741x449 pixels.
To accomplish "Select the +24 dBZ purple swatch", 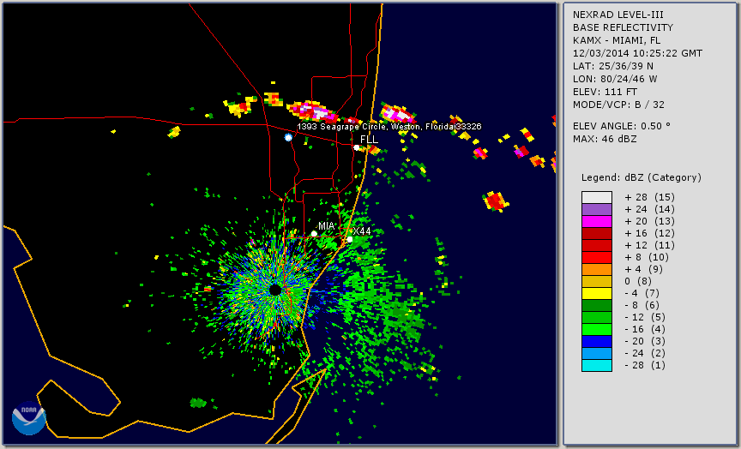I will [596, 209].
